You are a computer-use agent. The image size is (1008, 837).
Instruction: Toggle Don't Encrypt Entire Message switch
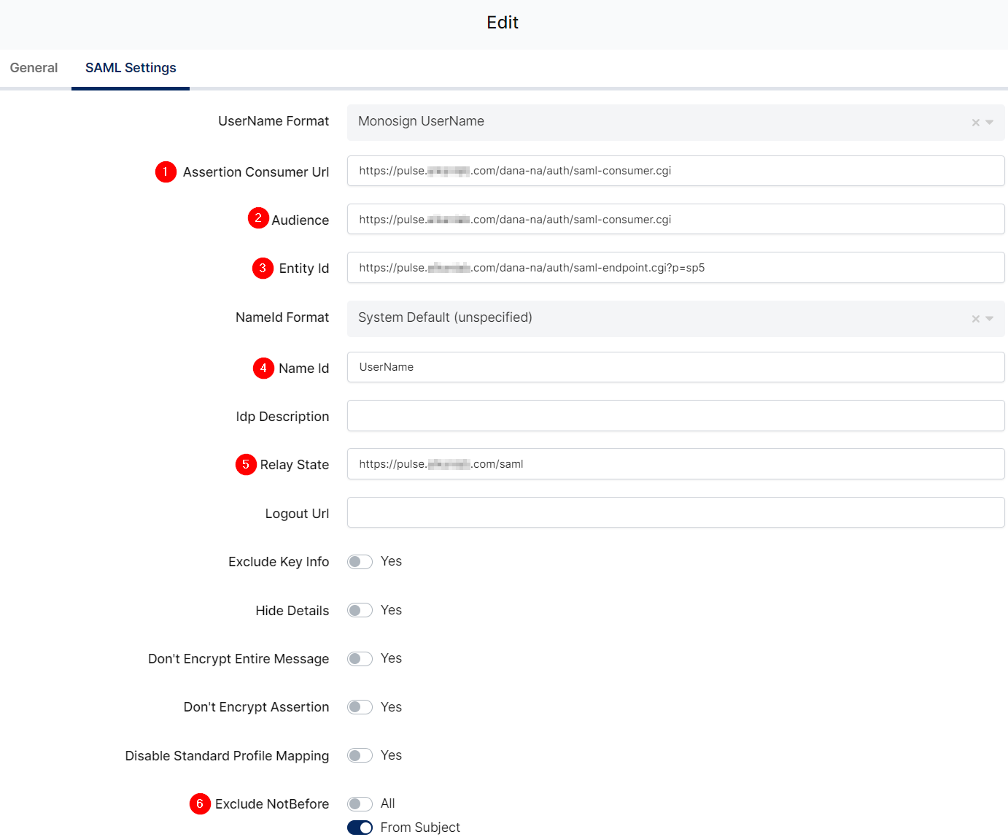(x=360, y=659)
